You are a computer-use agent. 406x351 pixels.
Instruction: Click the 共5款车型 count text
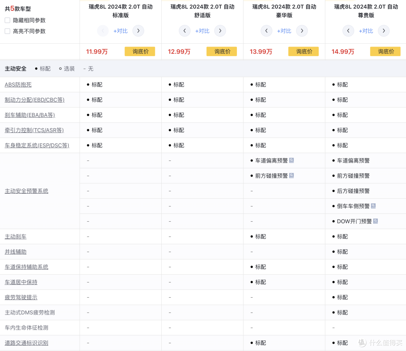pyautogui.click(x=18, y=9)
